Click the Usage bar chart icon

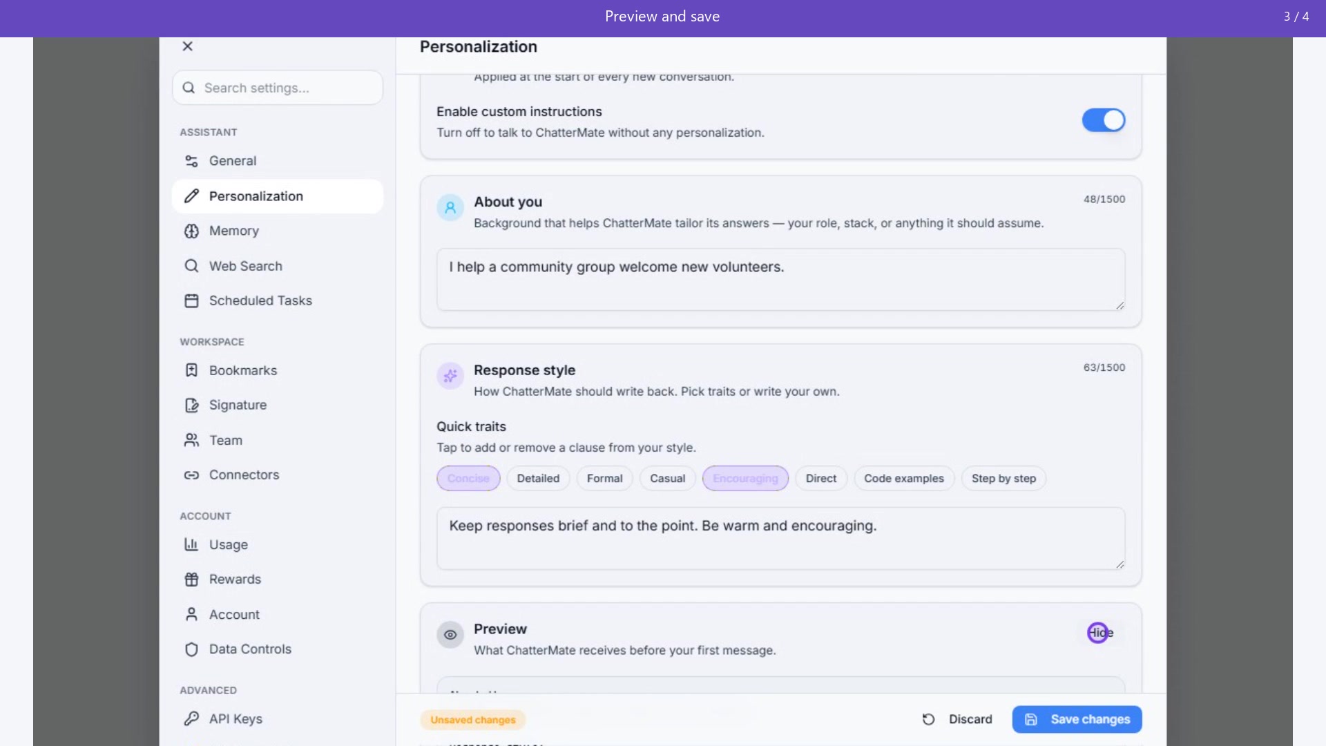[191, 544]
